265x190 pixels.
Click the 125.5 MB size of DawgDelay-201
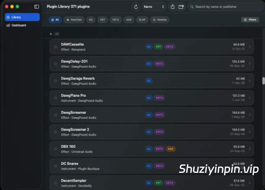(238, 62)
